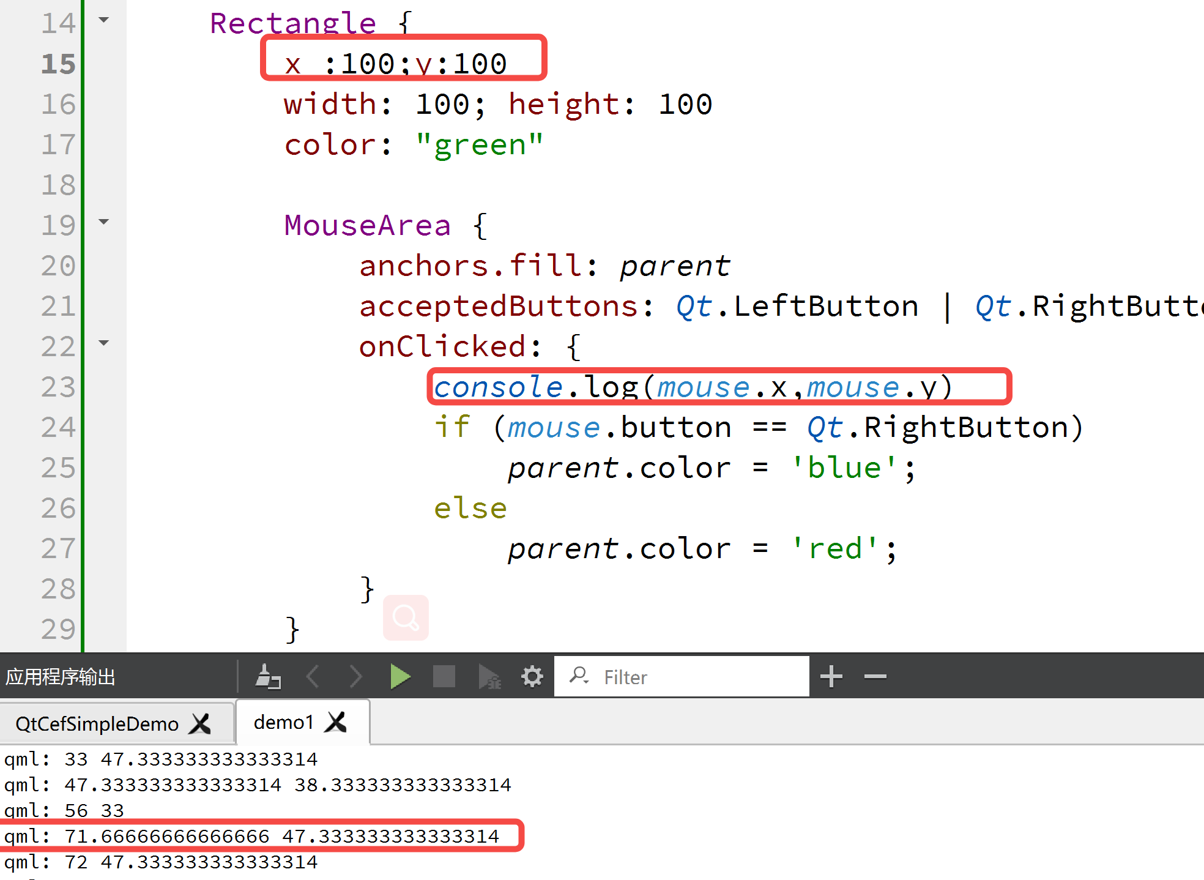The image size is (1204, 880).
Task: Click the Stop running program square
Action: (444, 677)
